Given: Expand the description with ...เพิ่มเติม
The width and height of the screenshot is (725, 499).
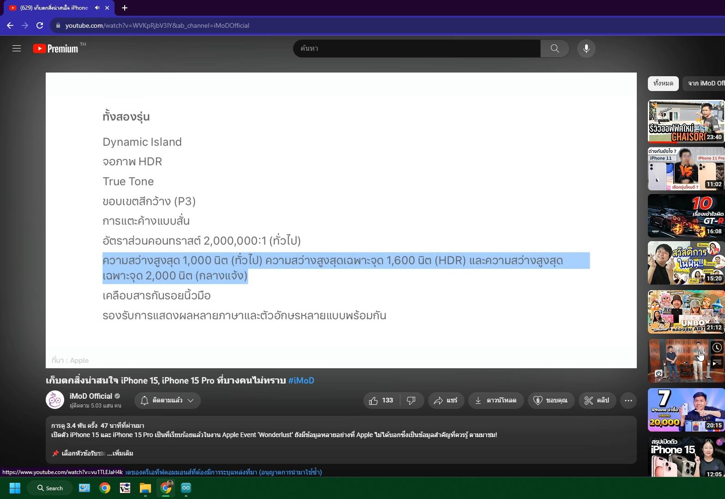Looking at the screenshot, I should [x=120, y=453].
